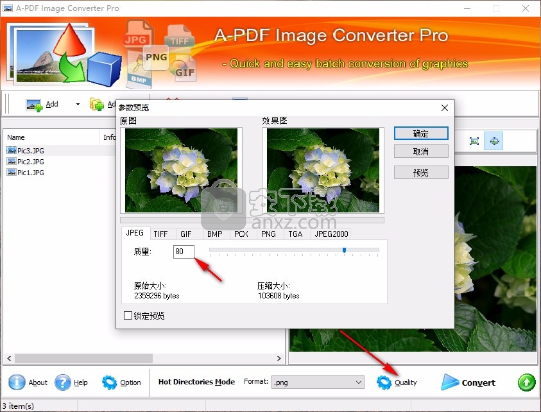Click the Convert arrow icon
The image size is (541, 412).
coord(450,382)
